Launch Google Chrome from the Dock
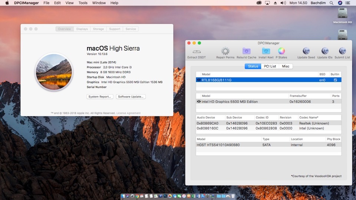This screenshot has width=356, height=200. (137, 196)
